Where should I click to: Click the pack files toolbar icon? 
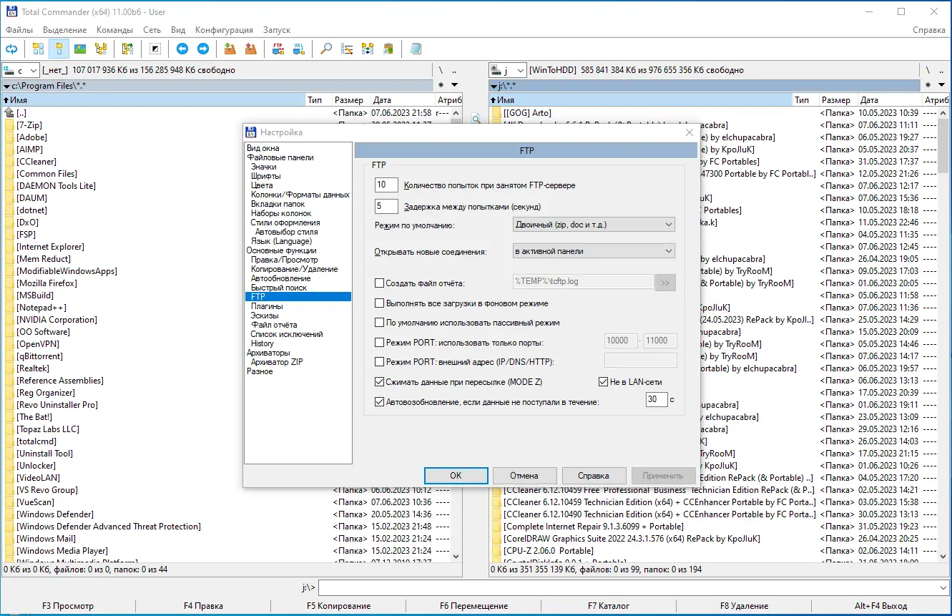(230, 49)
